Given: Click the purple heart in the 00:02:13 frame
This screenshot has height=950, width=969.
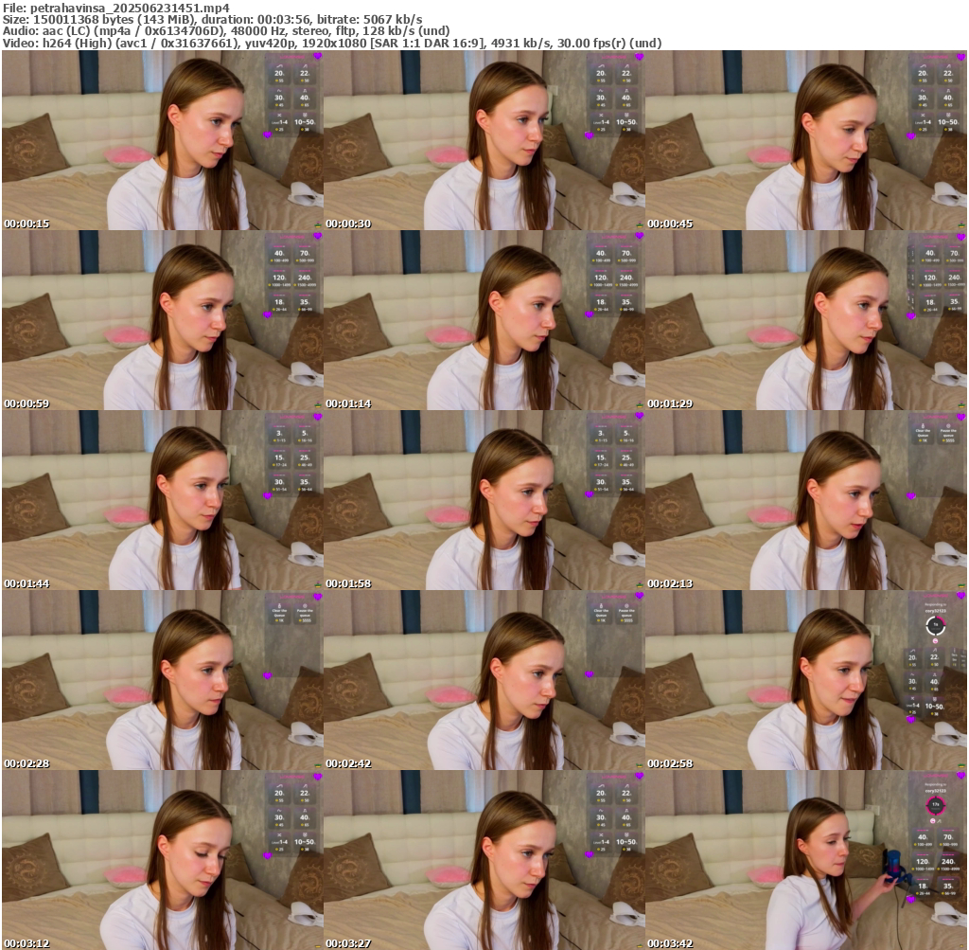Looking at the screenshot, I should point(910,495).
